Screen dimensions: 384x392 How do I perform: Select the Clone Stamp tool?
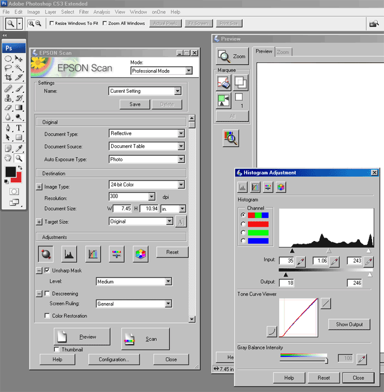[8, 98]
